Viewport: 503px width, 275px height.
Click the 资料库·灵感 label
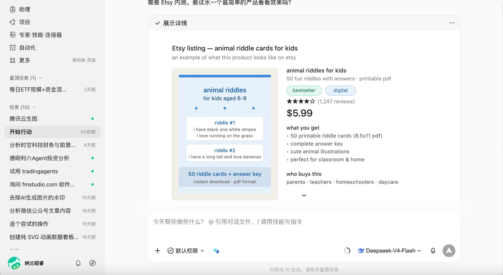coord(84,60)
